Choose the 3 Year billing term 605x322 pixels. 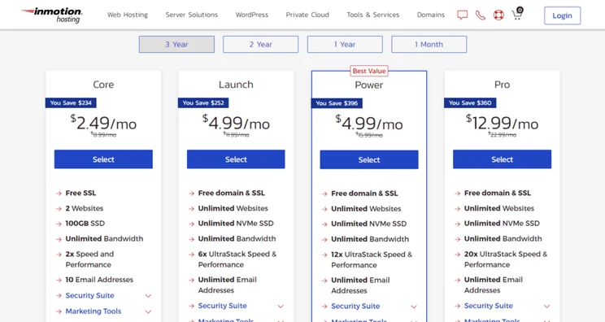(x=176, y=45)
